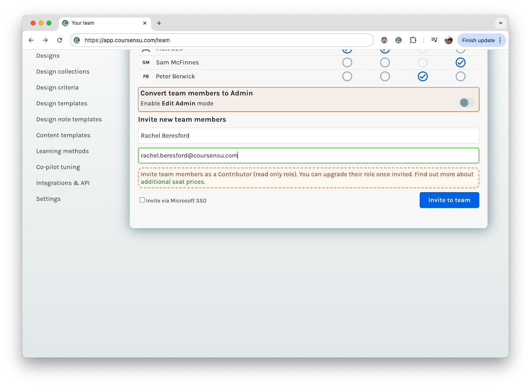Click the name field with Rachel Beresford
531x387 pixels.
(309, 136)
